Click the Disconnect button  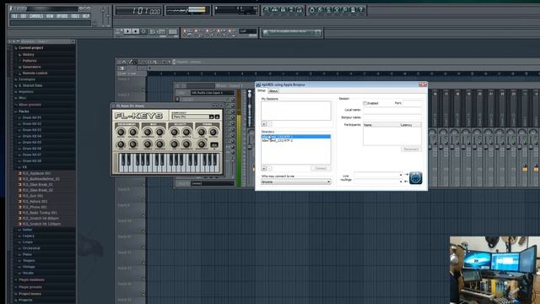point(411,149)
